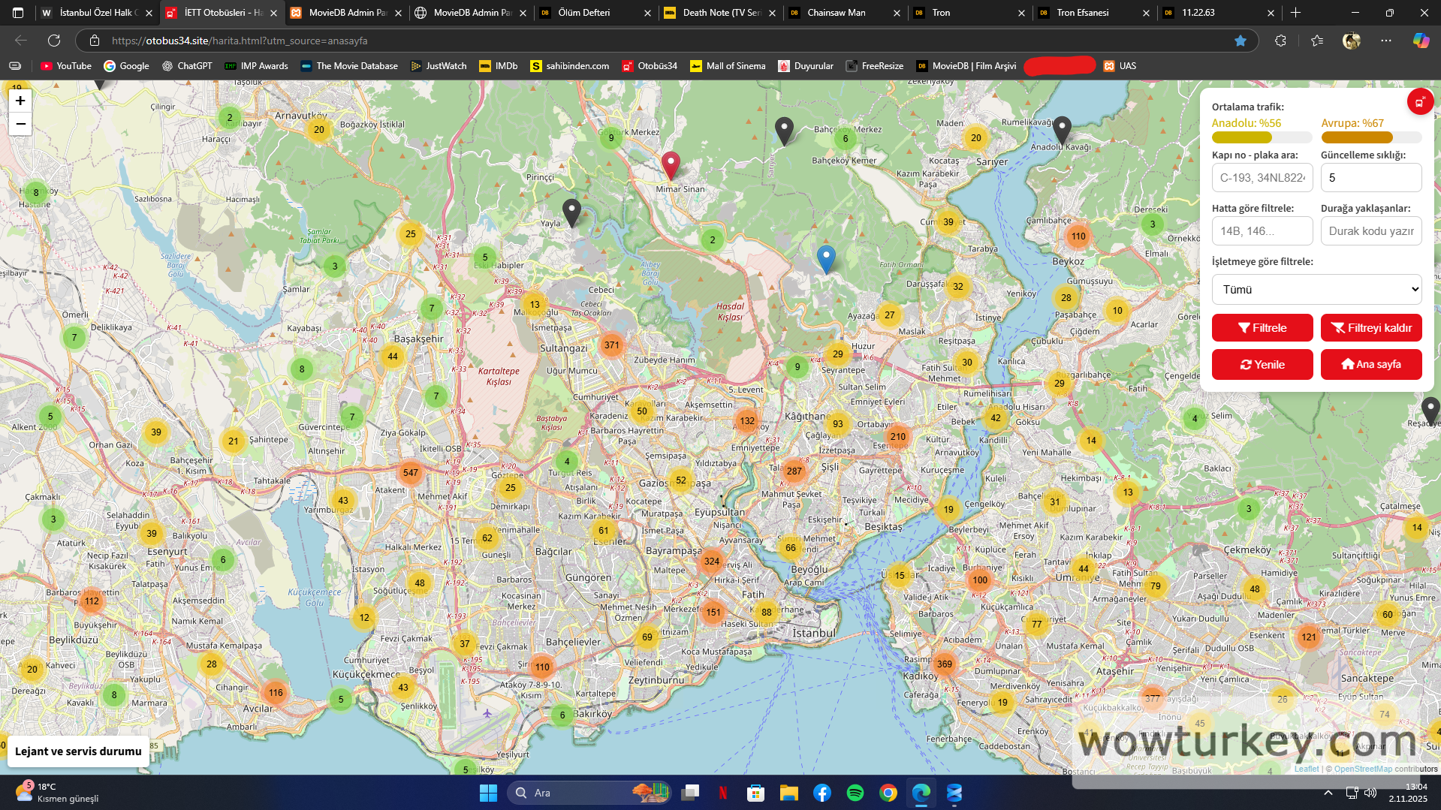Expand the İşletmeye göre filtrele dropdown
The height and width of the screenshot is (810, 1441).
click(x=1316, y=290)
